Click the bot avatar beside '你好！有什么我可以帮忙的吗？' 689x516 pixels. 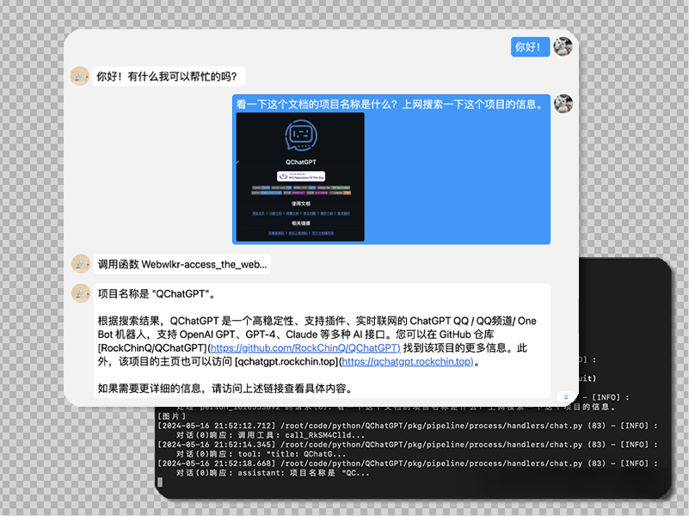click(80, 76)
